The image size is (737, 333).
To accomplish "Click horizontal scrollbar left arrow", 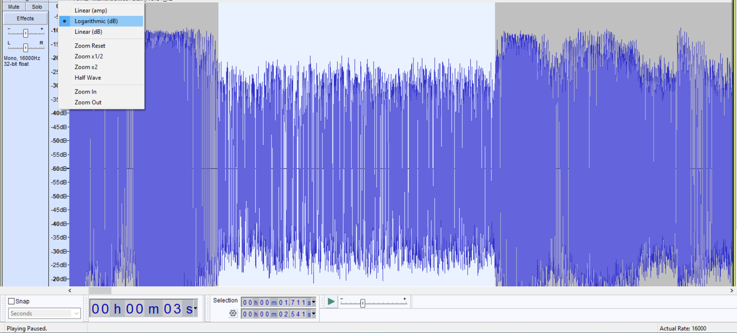I will [x=70, y=290].
